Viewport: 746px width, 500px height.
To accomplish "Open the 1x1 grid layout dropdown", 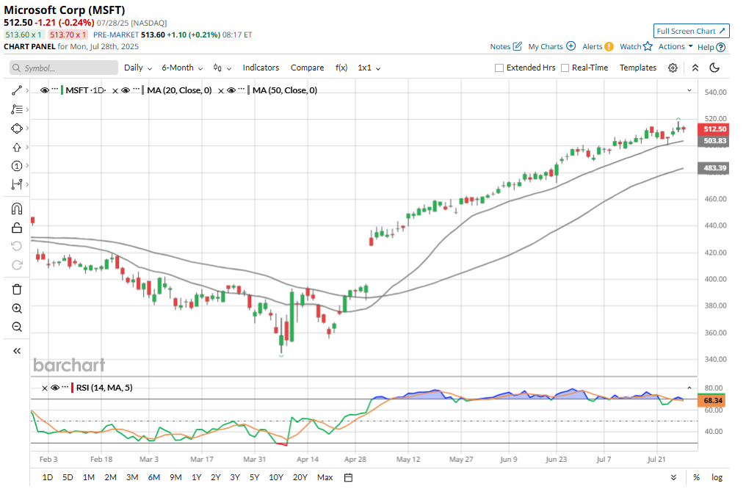I will point(369,68).
